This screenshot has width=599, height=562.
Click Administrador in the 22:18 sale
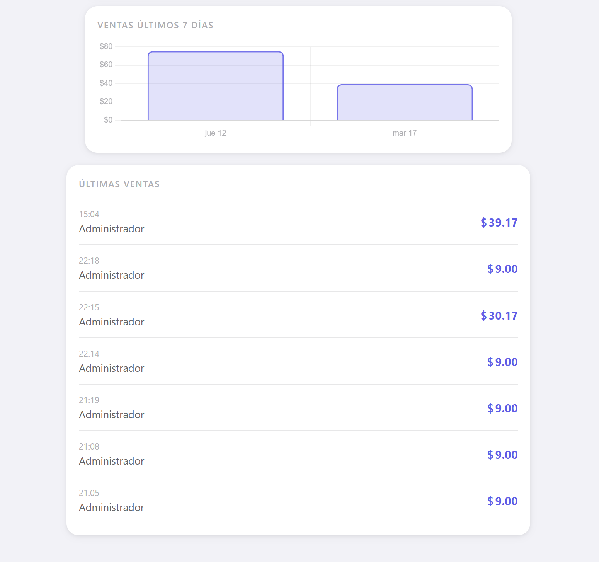pos(111,275)
